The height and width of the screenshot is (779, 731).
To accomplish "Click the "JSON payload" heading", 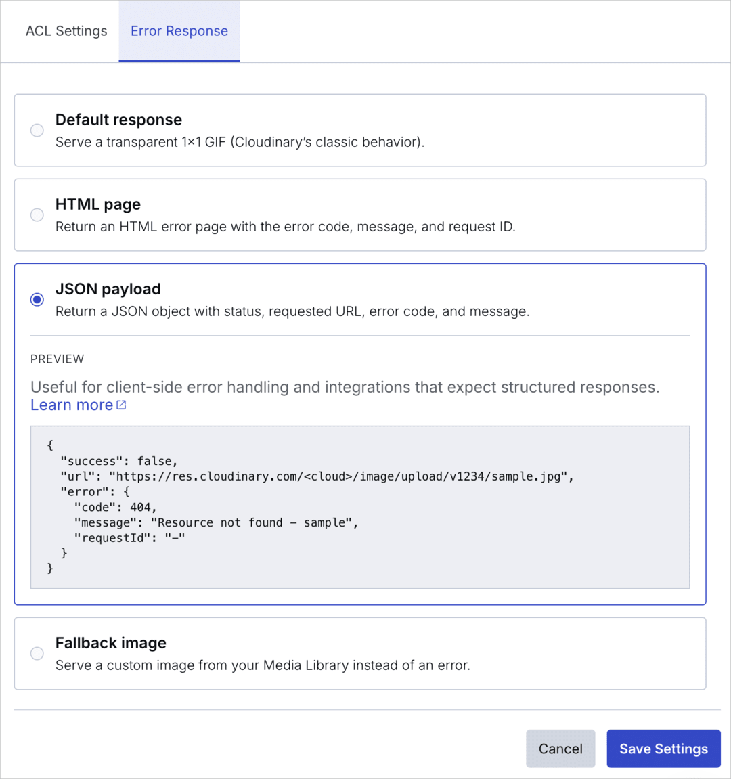I will [x=108, y=288].
